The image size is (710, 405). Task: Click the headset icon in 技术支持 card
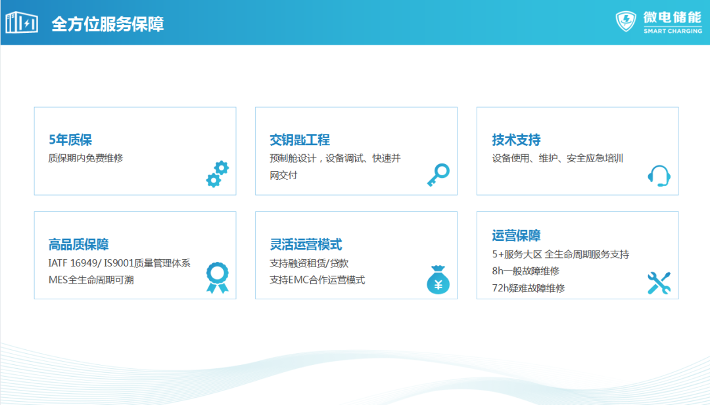659,176
